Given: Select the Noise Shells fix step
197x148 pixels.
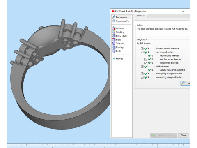Looking at the screenshot, I should tap(120, 36).
